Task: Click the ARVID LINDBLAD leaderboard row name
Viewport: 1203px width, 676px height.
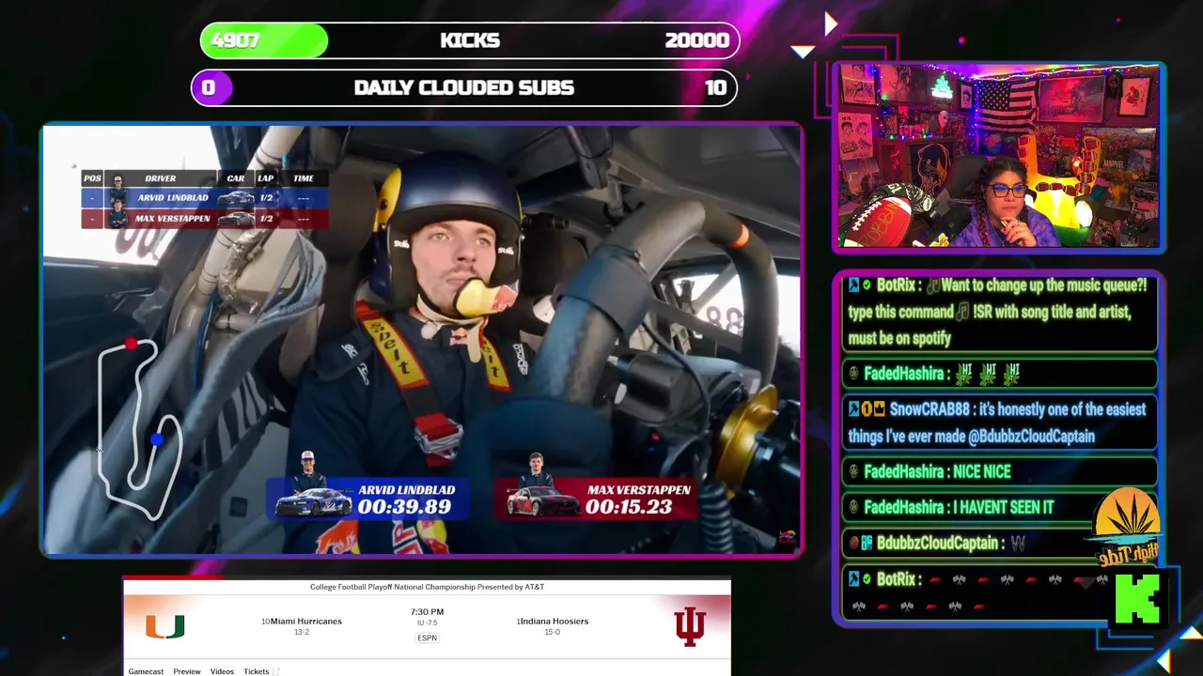Action: [173, 198]
